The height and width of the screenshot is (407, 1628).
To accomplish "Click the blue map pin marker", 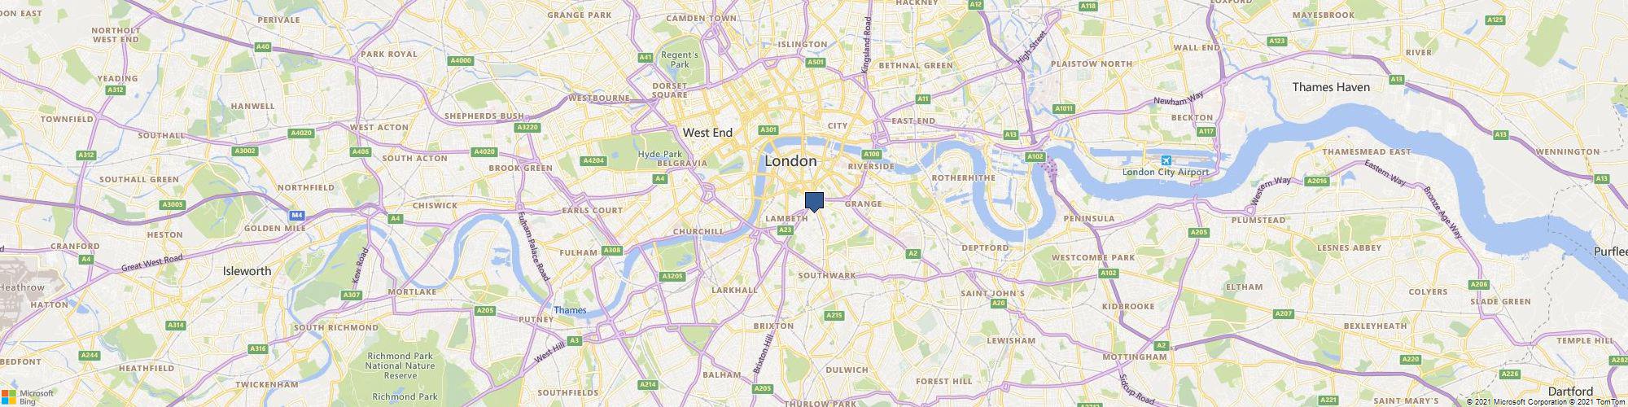I will (x=814, y=202).
